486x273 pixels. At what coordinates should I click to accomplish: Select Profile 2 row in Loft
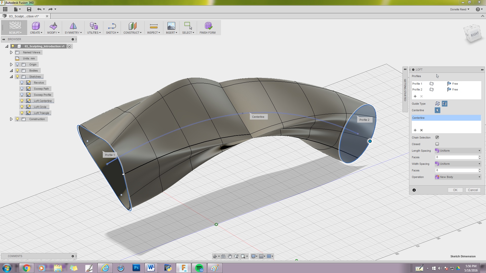point(446,89)
